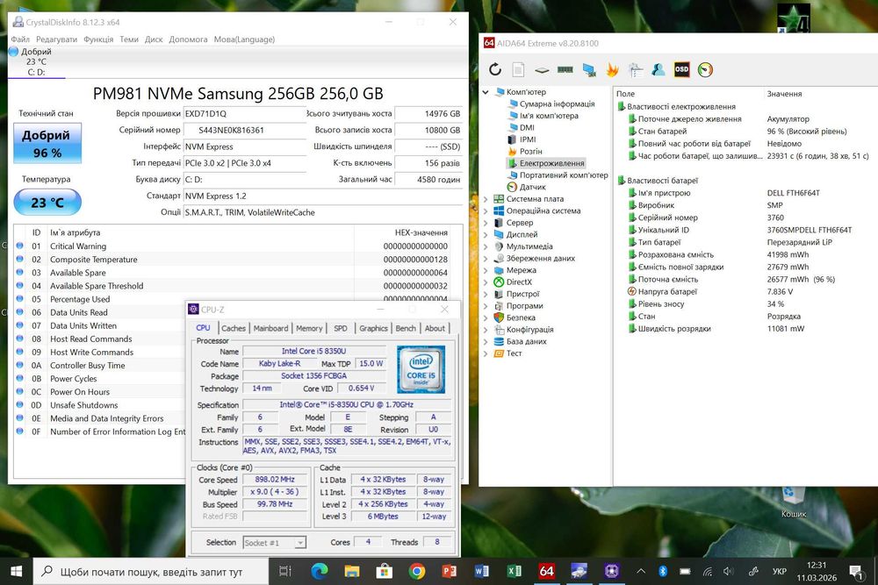Open the Функція menu in CrystalDiskInfo
Screen dimensions: 878x585
pyautogui.click(x=98, y=39)
